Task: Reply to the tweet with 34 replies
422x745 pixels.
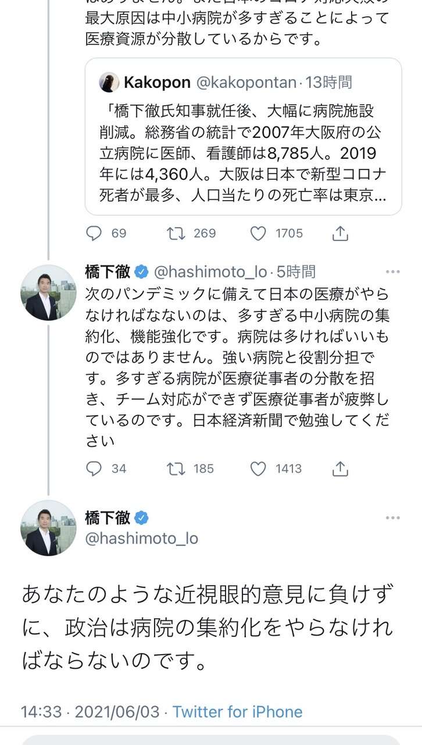Action: coord(94,469)
